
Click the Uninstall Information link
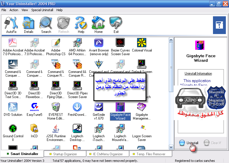coord(198,73)
